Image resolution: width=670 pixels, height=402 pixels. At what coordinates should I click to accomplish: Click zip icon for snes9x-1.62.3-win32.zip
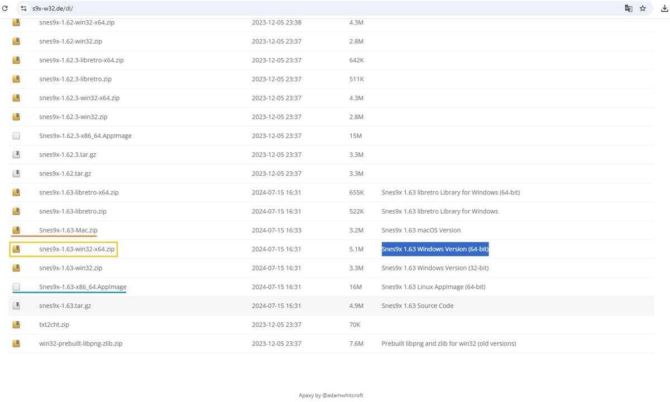(16, 117)
